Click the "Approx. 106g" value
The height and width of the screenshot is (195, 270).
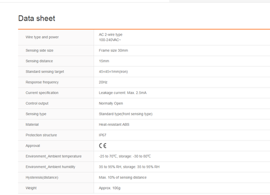coord(110,188)
